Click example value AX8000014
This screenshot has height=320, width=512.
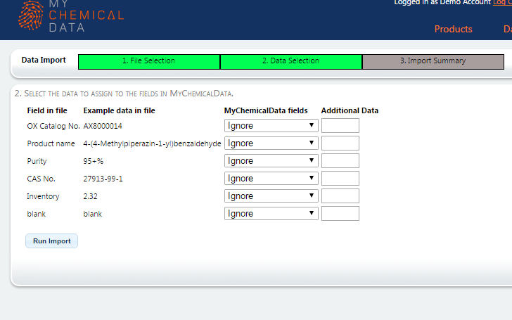pos(103,126)
